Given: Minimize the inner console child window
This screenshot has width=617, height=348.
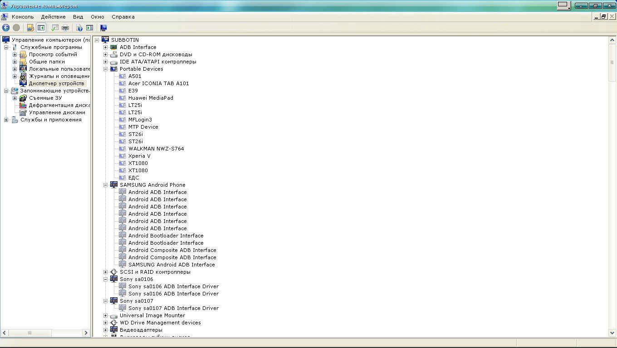Looking at the screenshot, I should pyautogui.click(x=596, y=17).
